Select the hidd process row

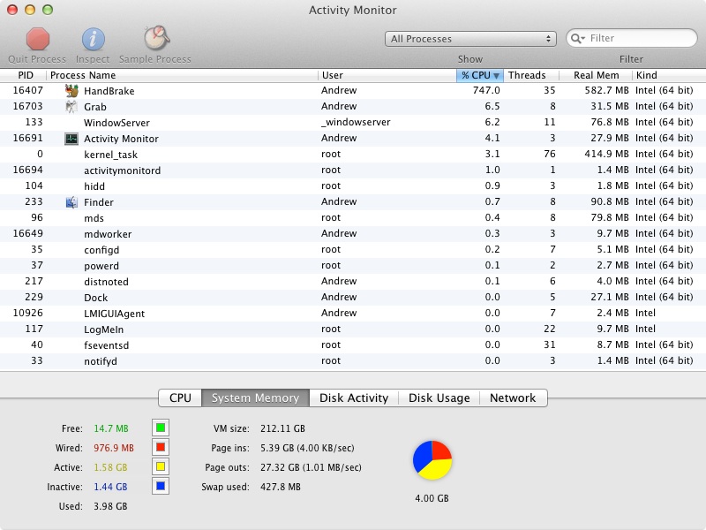(x=353, y=186)
